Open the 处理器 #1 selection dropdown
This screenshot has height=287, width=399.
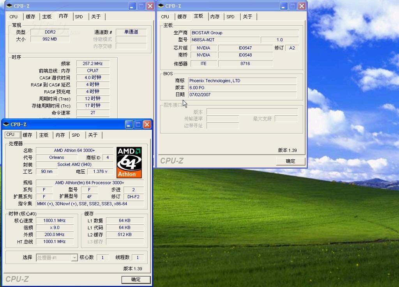pos(74,258)
